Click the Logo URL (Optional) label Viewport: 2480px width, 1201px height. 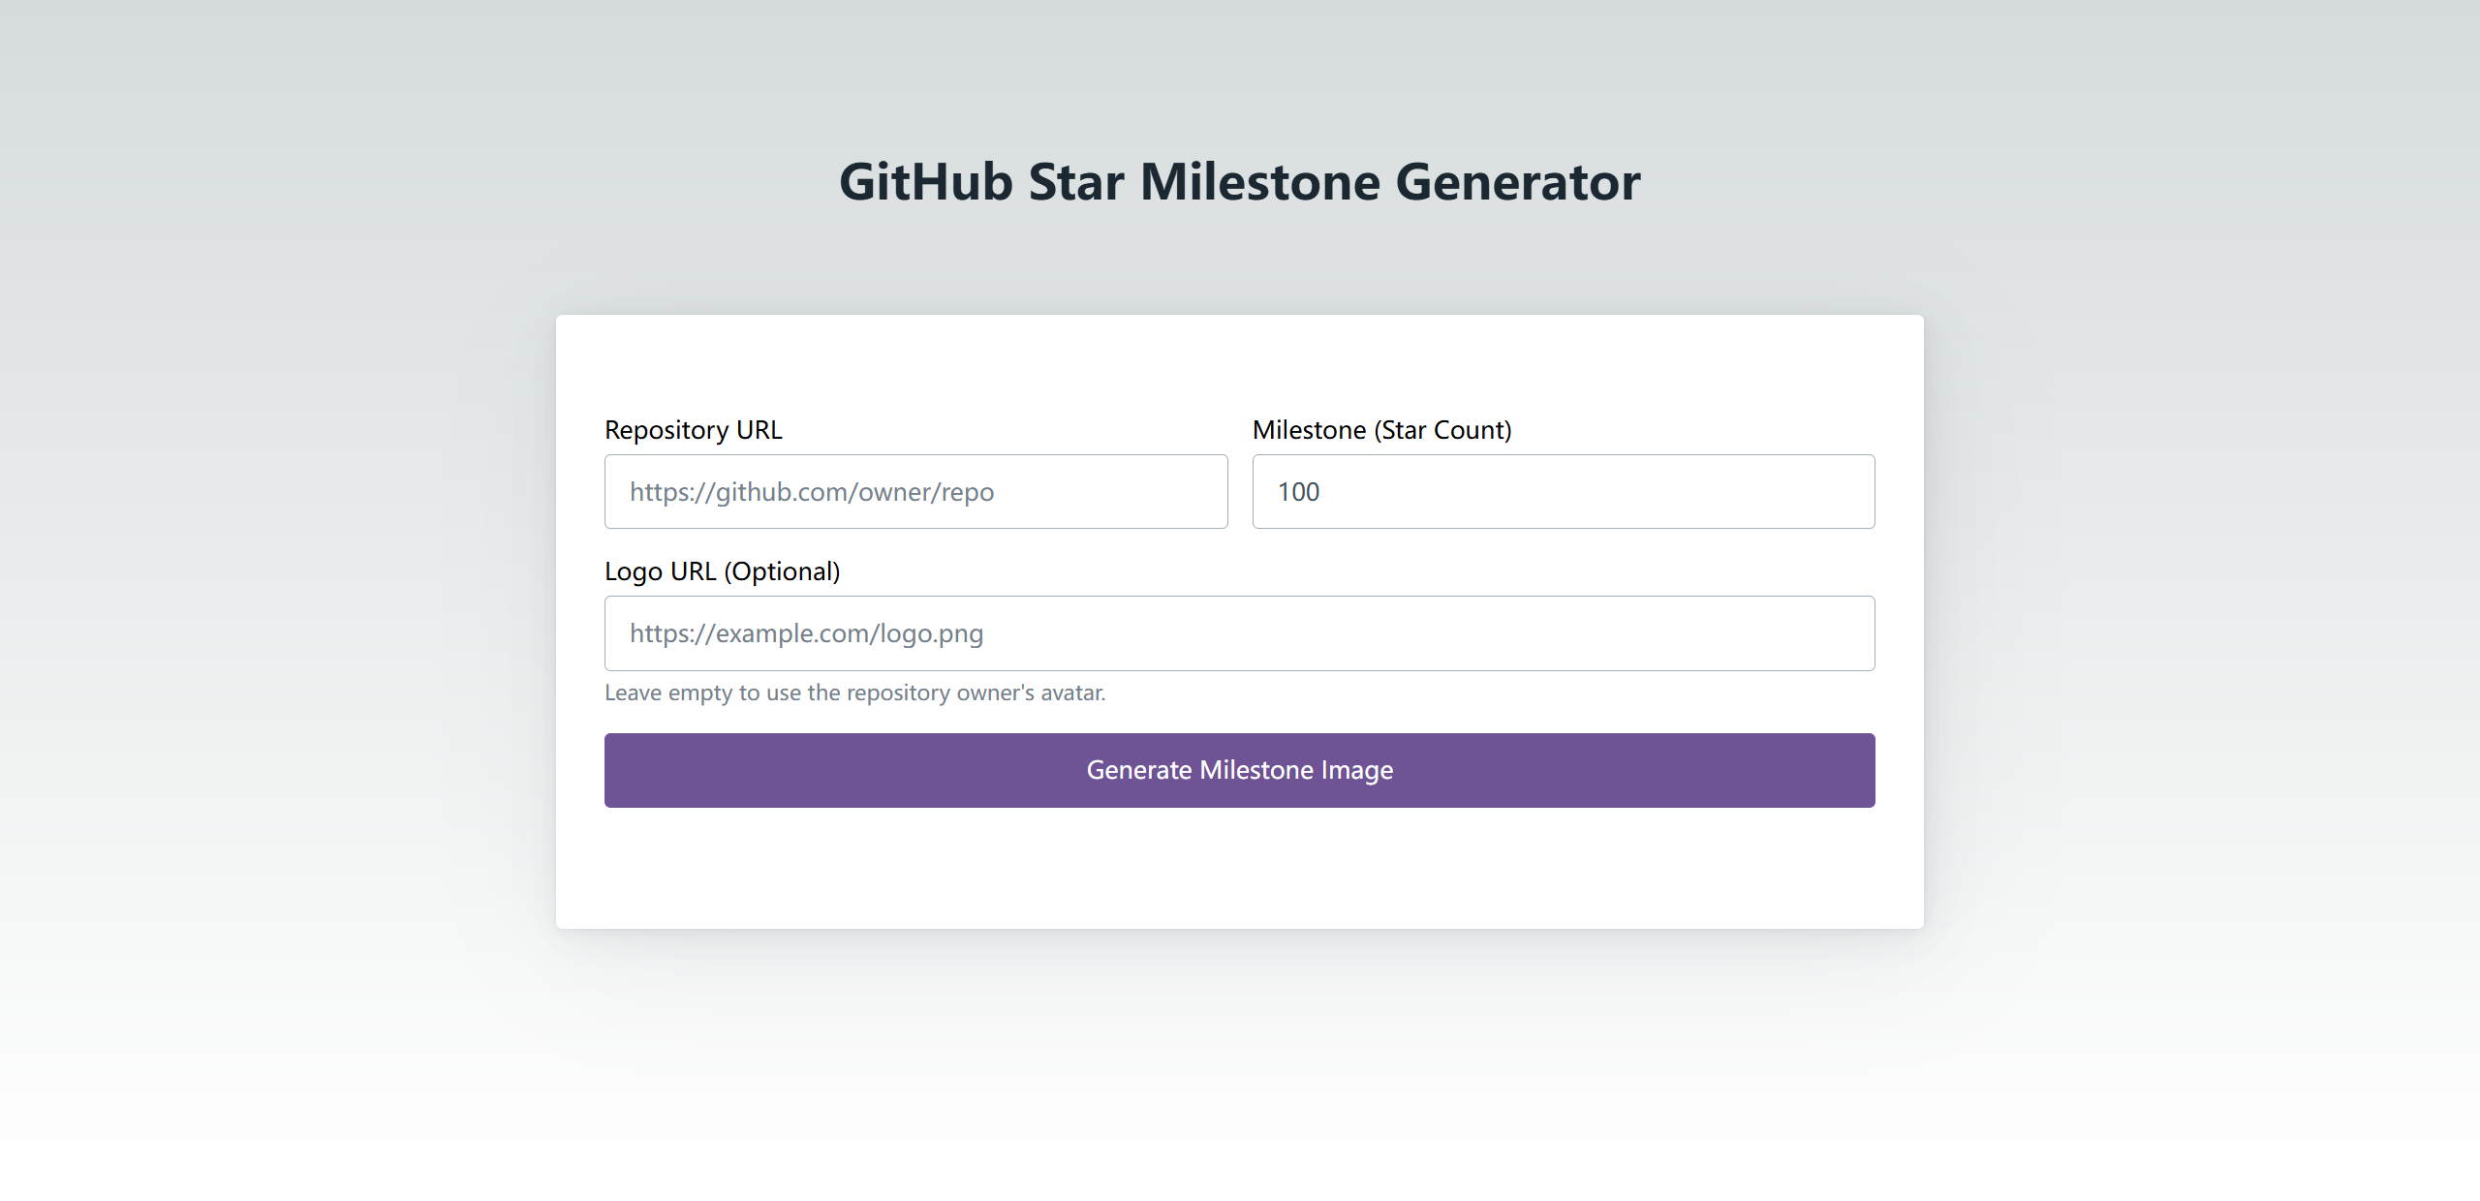(x=723, y=571)
